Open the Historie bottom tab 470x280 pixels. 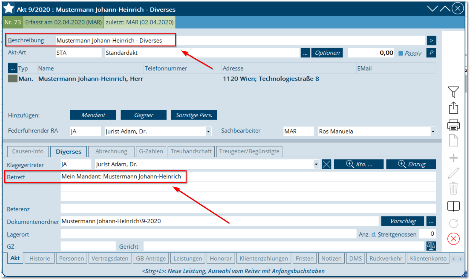[x=40, y=258]
